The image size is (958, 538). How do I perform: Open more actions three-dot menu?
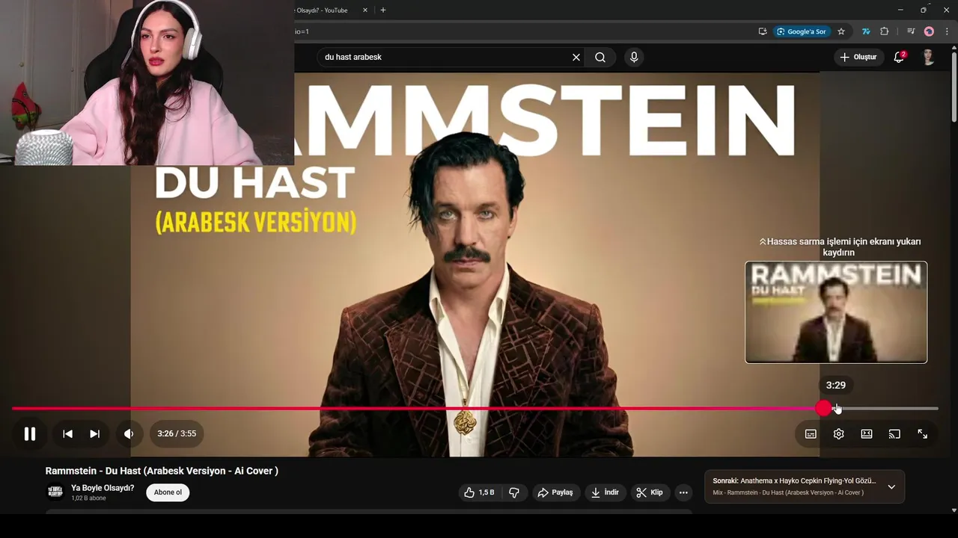(683, 492)
